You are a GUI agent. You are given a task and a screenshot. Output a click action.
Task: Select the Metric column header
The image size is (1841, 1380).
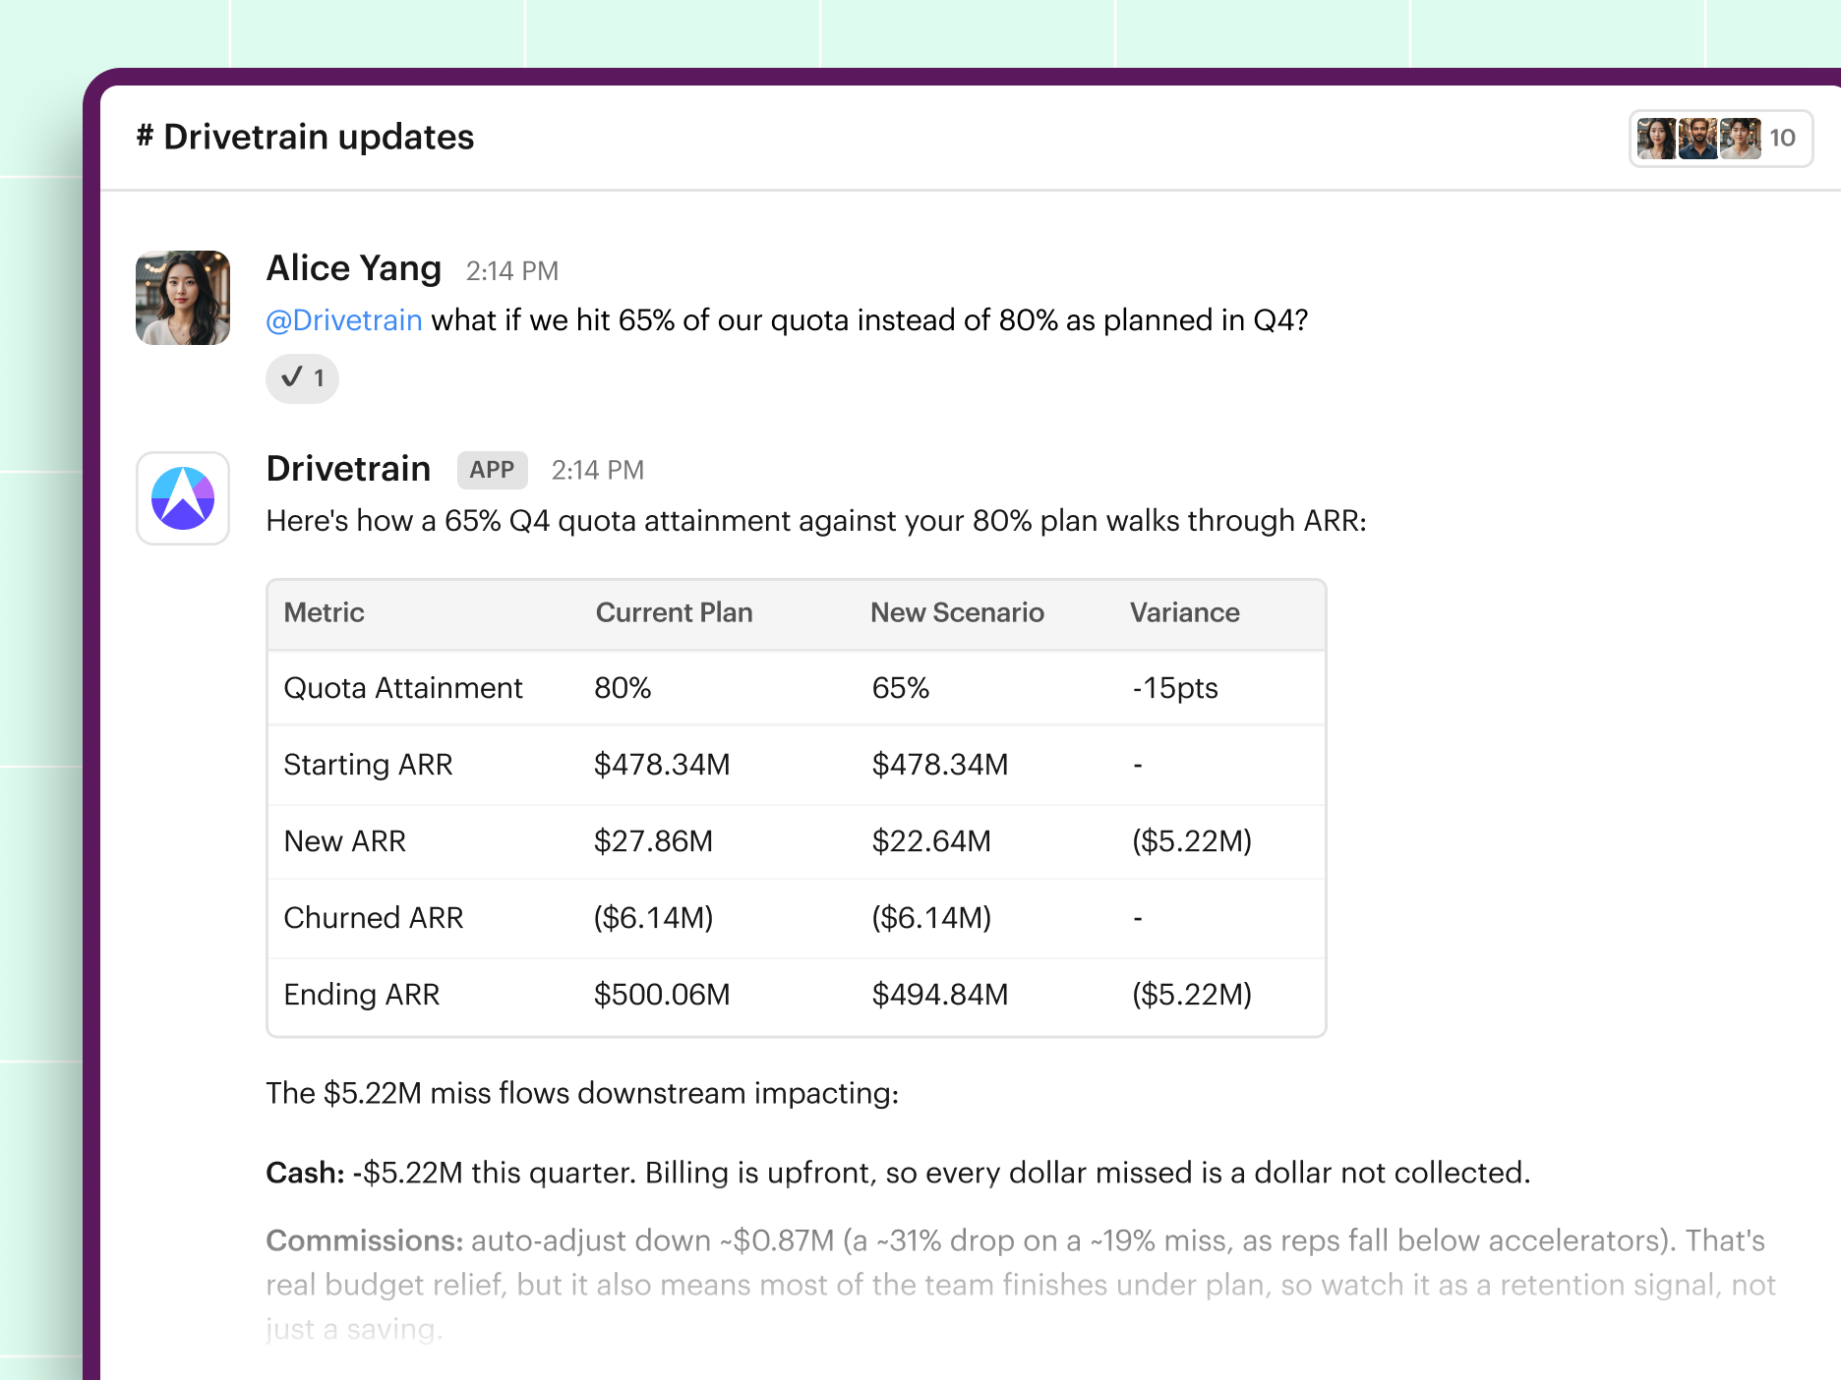[x=324, y=612]
